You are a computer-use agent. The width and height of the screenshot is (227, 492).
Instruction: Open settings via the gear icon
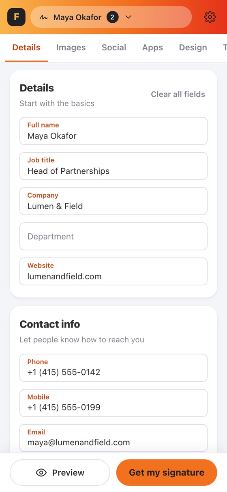point(210,17)
